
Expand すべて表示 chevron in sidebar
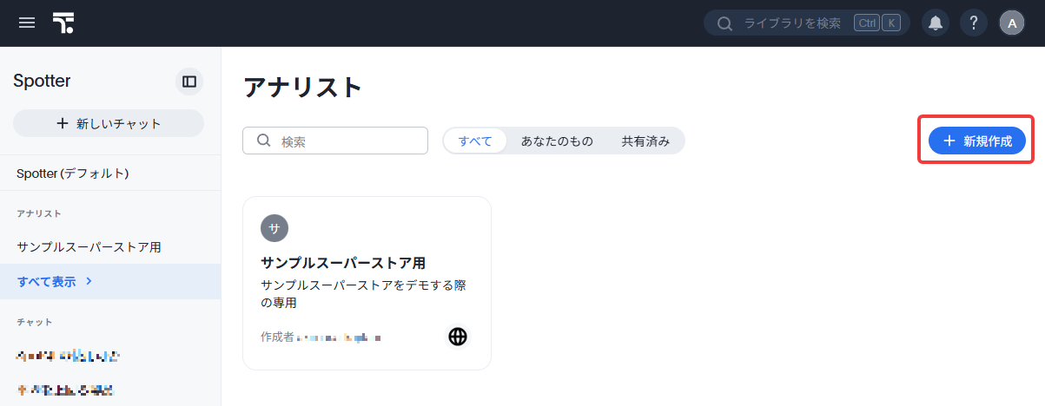[x=89, y=282]
